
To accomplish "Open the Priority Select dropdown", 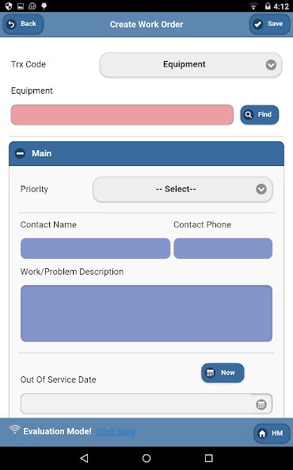I will pyautogui.click(x=183, y=189).
